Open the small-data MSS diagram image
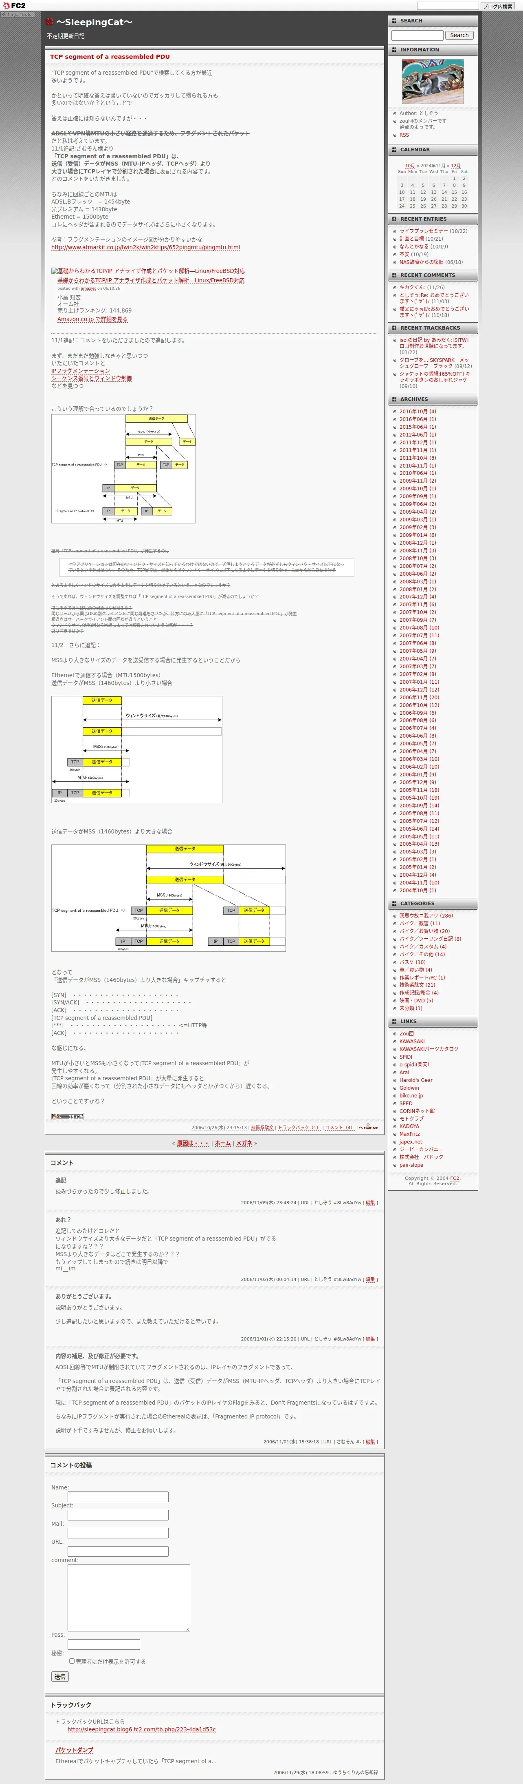Viewport: 523px width, 1784px height. 136,749
